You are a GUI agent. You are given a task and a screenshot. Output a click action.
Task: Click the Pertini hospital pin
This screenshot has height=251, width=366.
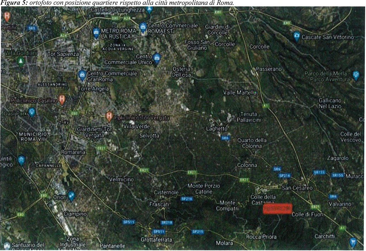click(x=8, y=16)
